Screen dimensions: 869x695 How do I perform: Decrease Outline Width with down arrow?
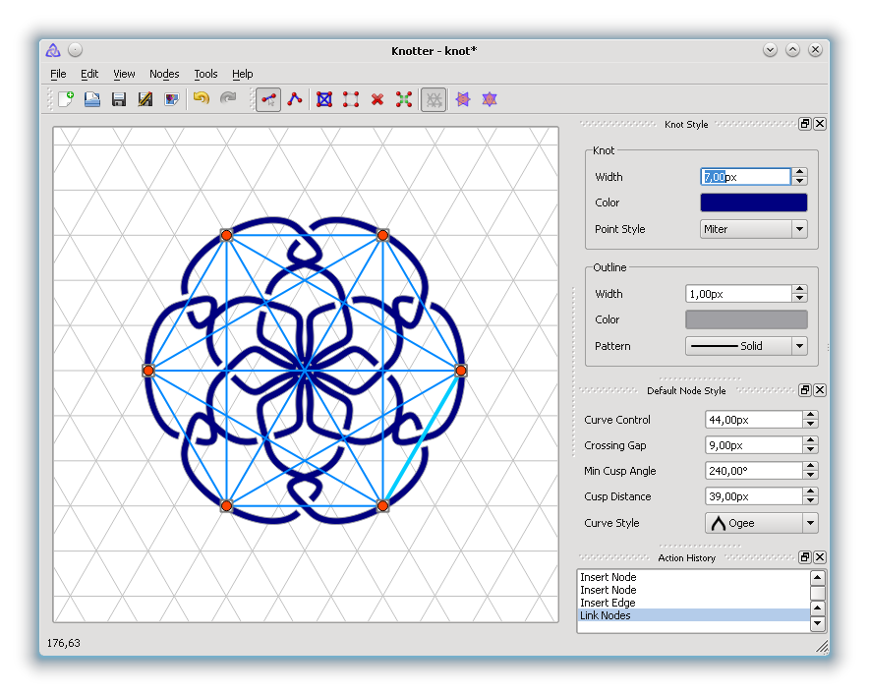click(x=799, y=298)
